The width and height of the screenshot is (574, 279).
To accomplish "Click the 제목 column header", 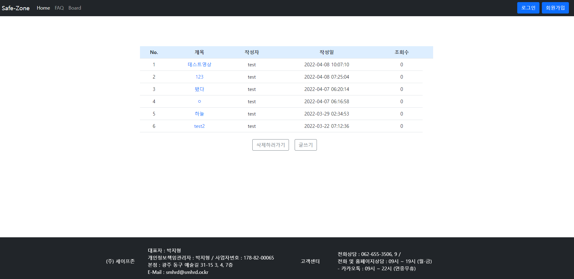I will click(x=199, y=52).
